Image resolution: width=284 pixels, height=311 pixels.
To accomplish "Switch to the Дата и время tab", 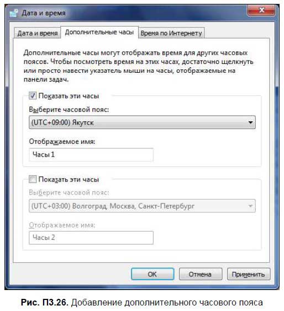I will pos(38,33).
